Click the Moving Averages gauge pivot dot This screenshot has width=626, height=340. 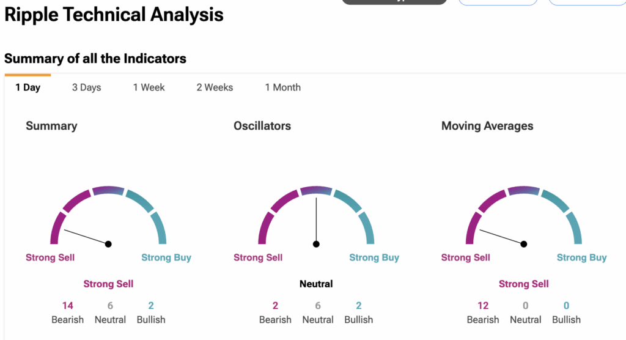[x=524, y=244]
